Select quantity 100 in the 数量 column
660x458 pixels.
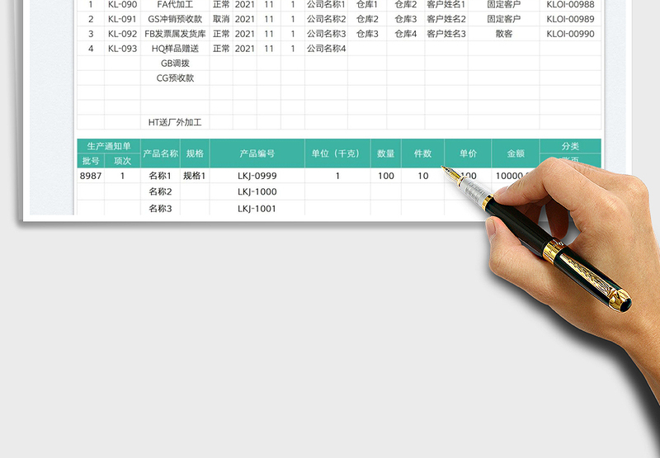coord(386,176)
